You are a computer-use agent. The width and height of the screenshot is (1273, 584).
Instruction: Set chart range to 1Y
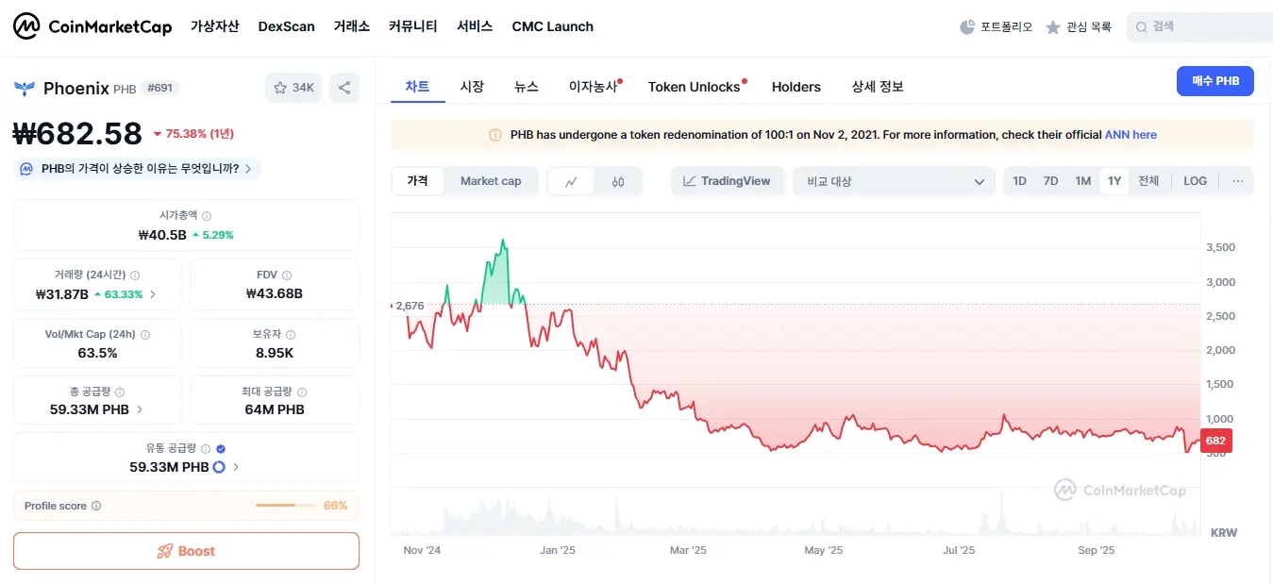1114,181
